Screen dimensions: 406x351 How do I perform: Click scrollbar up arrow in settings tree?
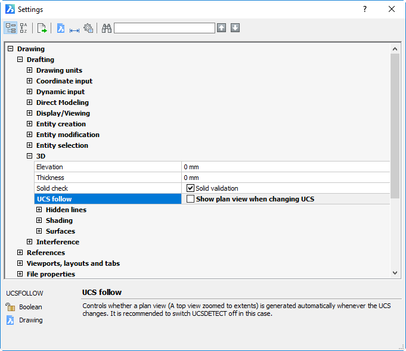coord(395,49)
